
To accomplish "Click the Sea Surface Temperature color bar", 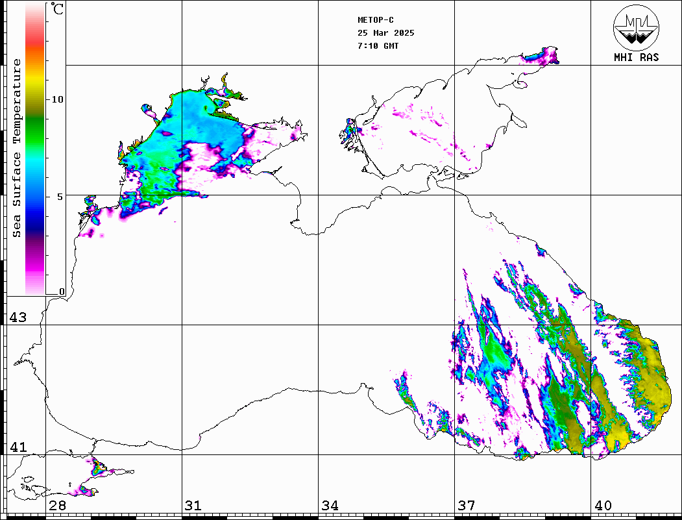I will (35, 149).
